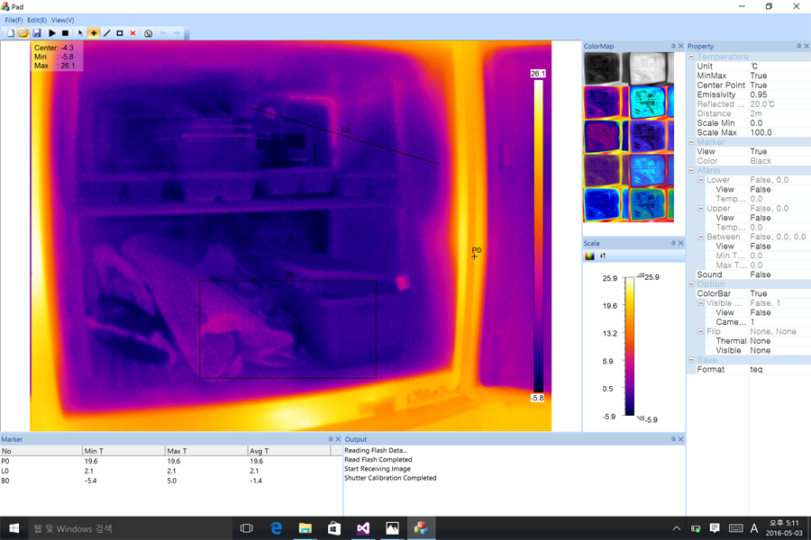Click the 'Shutter Calibration Completed' output line
Viewport: 811px width, 540px height.
390,478
